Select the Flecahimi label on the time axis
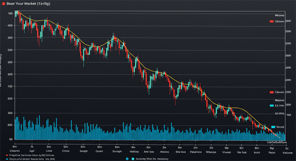 (195, 151)
